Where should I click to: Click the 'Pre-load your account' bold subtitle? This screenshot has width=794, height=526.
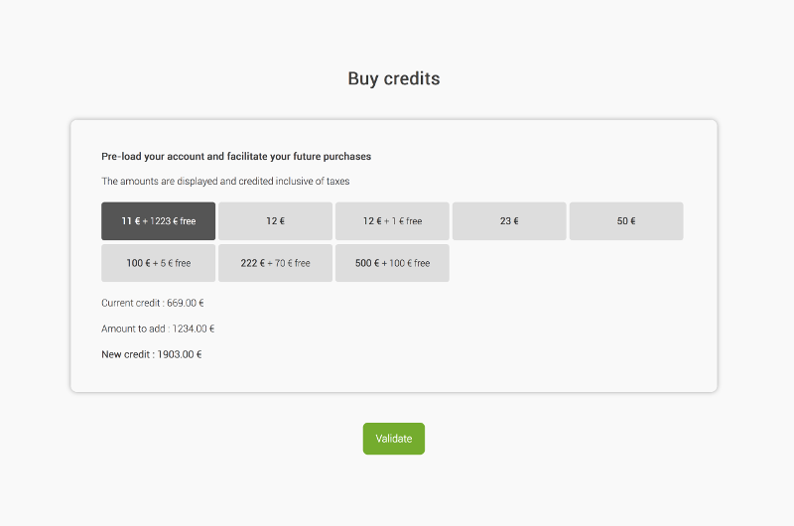pyautogui.click(x=236, y=157)
